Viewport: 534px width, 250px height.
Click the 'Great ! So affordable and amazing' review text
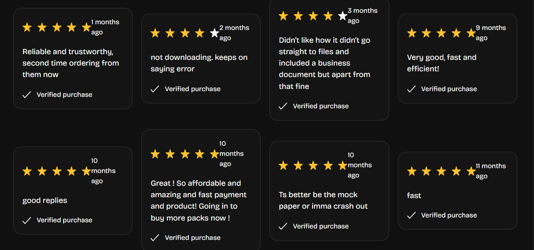tap(199, 200)
